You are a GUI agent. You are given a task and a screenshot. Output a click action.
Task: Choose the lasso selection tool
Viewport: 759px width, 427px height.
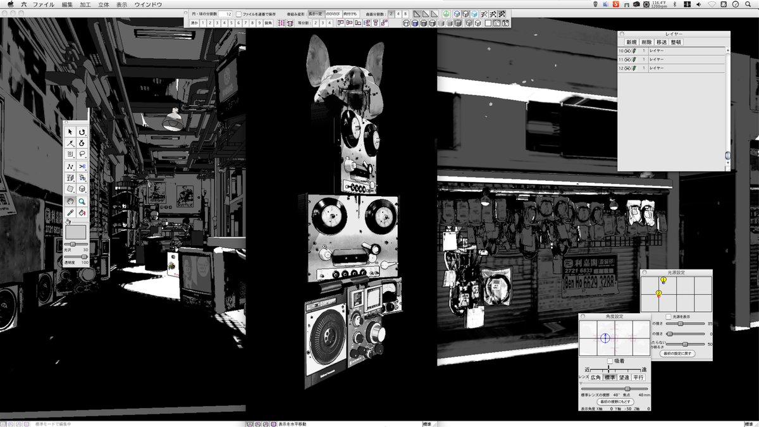pyautogui.click(x=82, y=154)
